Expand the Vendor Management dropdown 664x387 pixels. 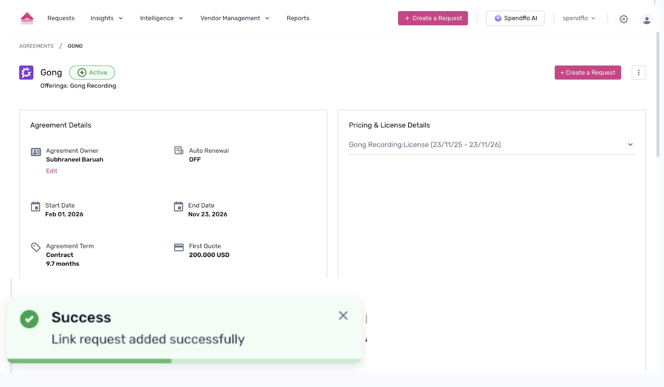coord(235,18)
